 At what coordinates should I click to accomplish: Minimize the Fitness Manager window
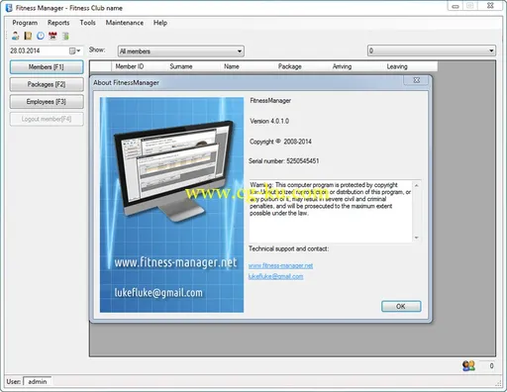tap(456, 6)
